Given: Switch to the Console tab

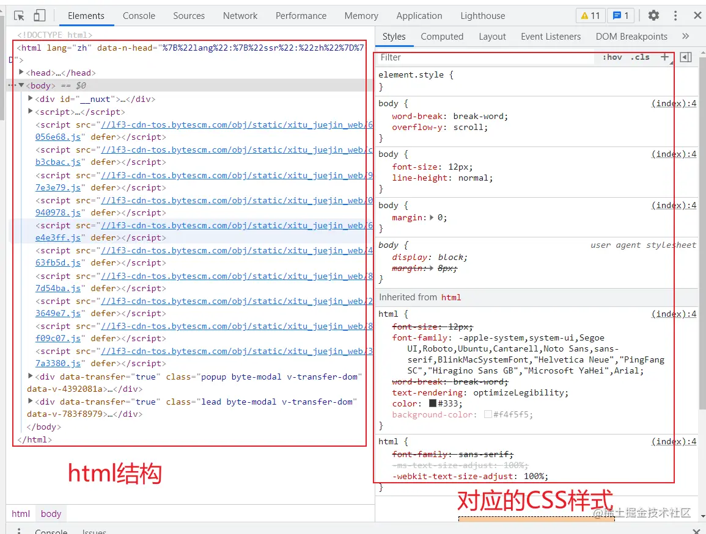Looking at the screenshot, I should click(139, 16).
